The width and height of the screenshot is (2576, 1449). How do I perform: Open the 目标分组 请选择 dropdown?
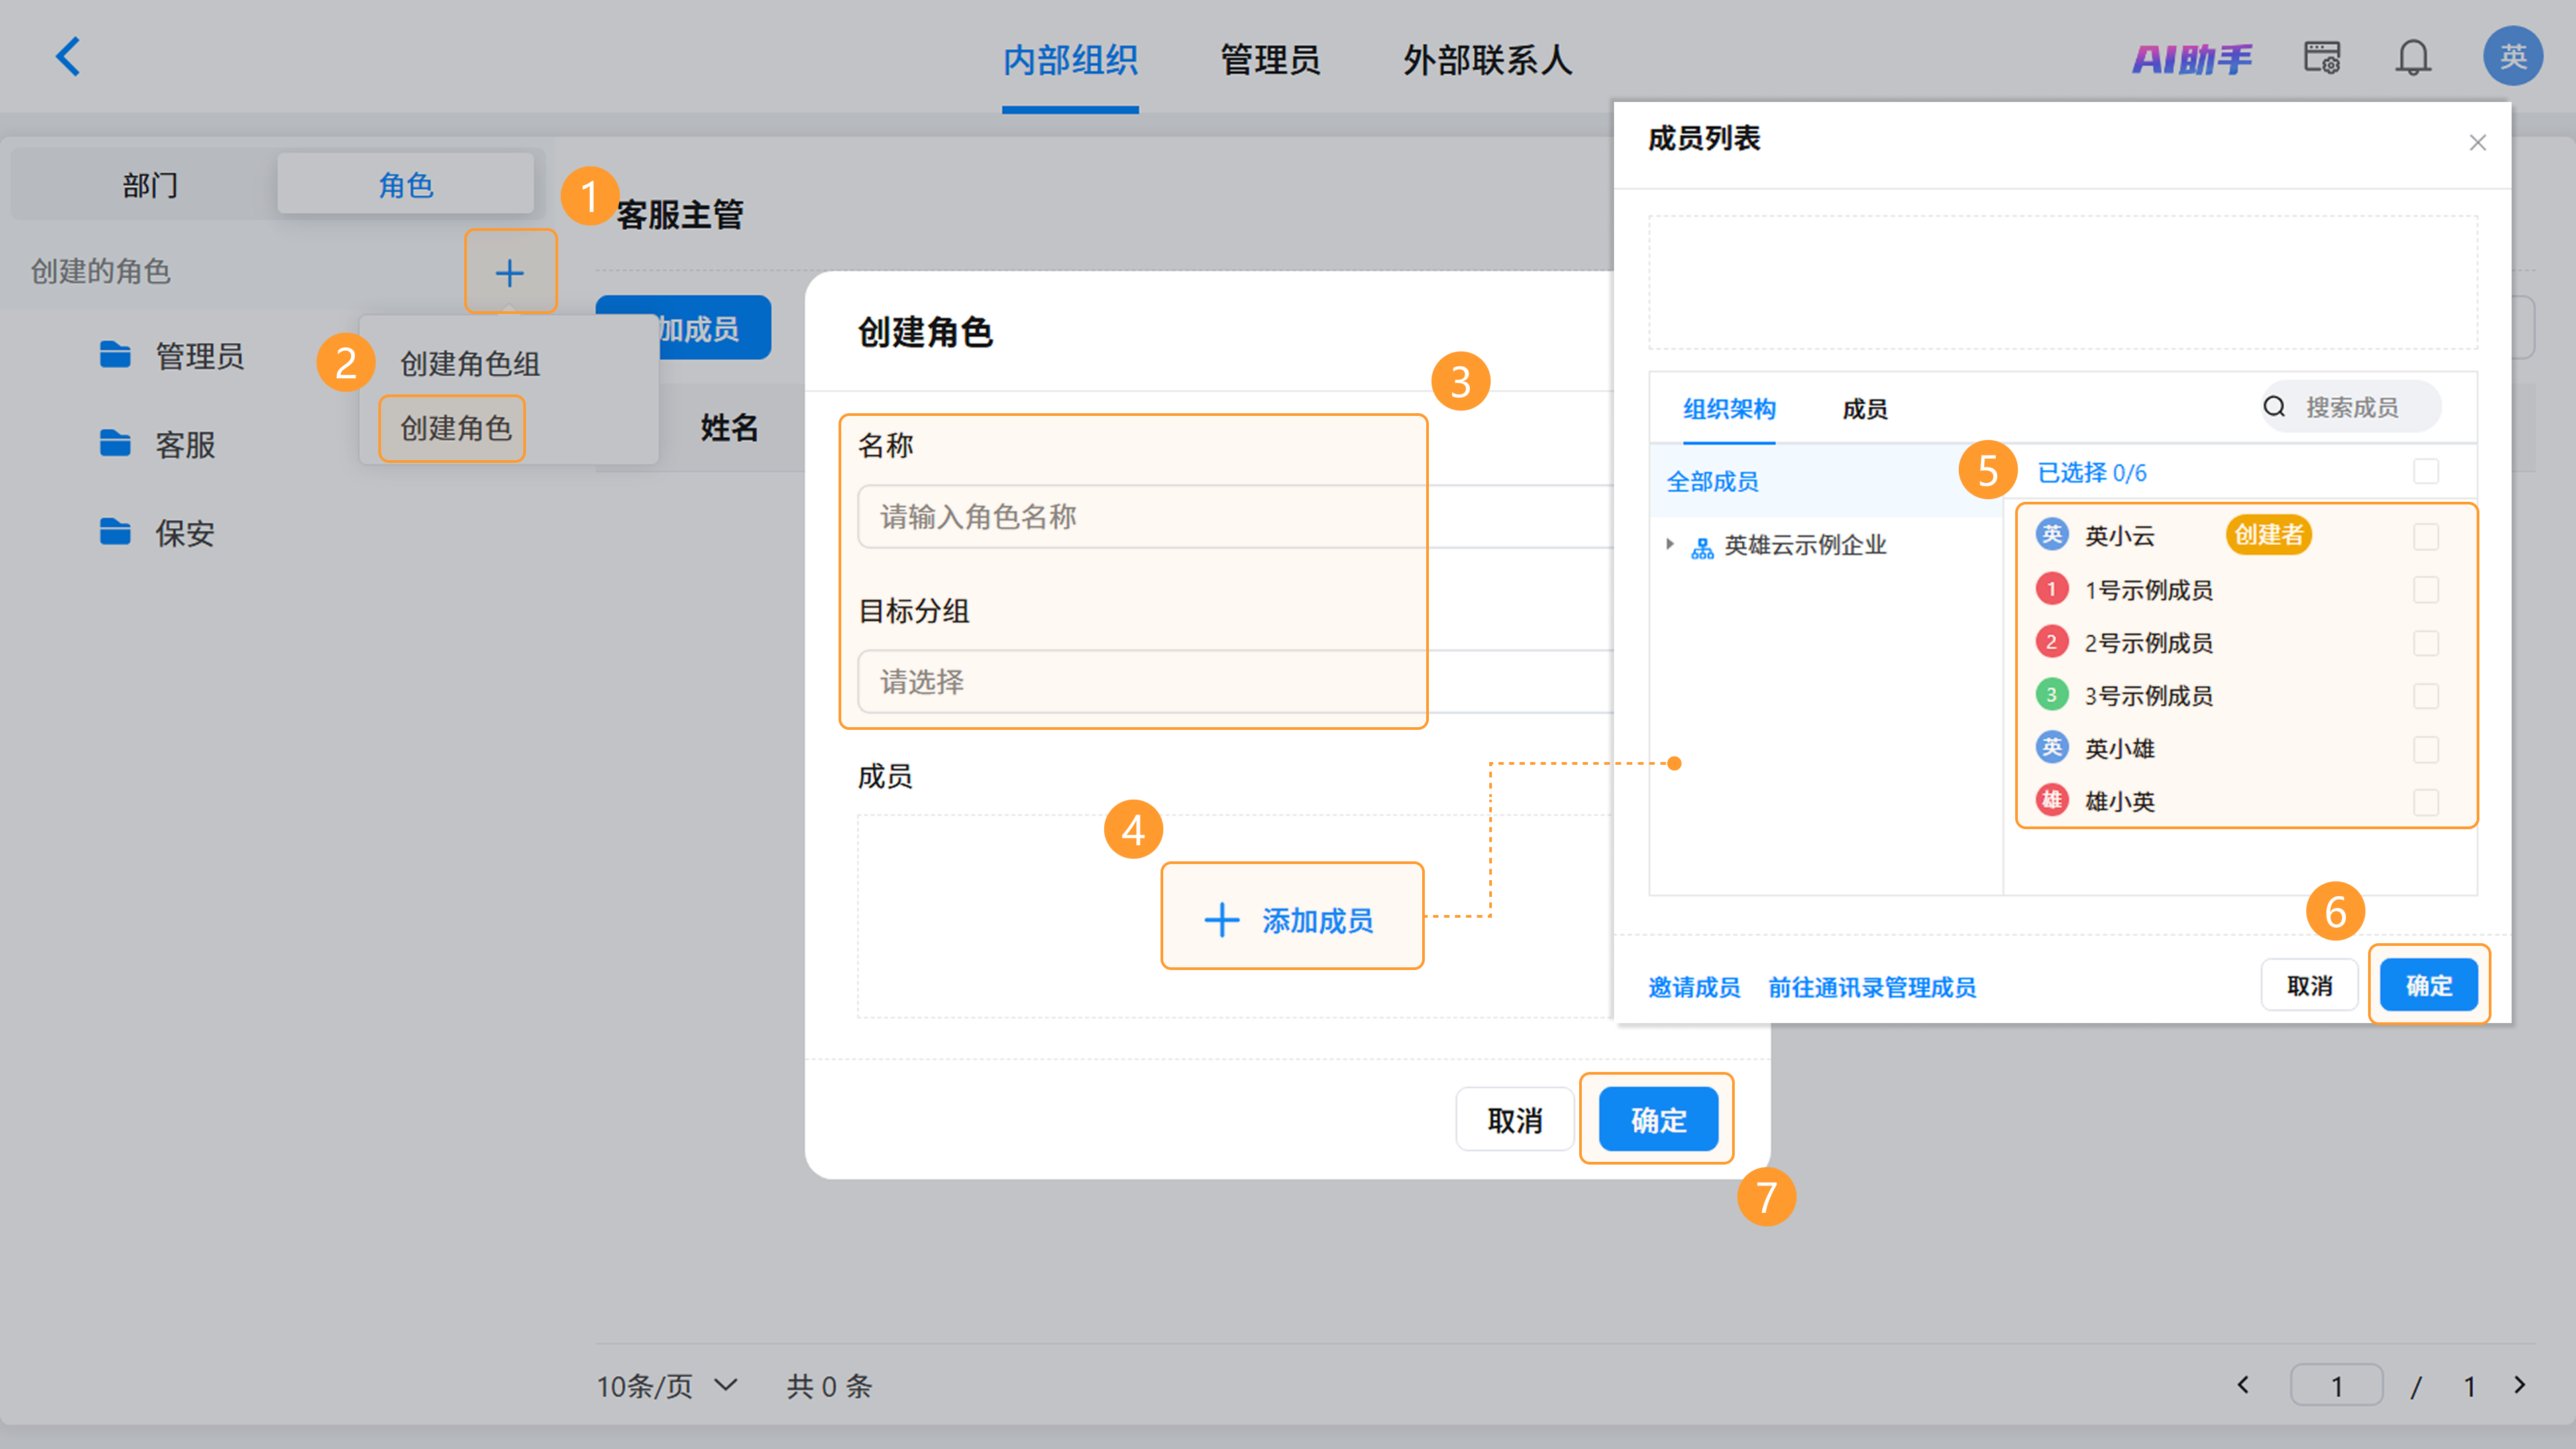[1236, 682]
